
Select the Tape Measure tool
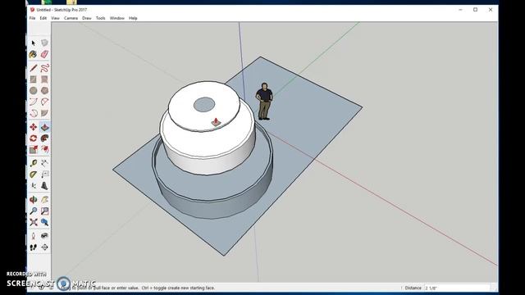(33, 163)
